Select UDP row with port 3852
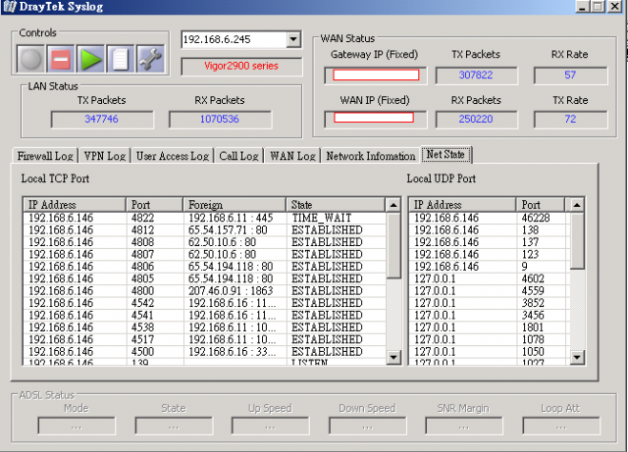 pyautogui.click(x=489, y=303)
